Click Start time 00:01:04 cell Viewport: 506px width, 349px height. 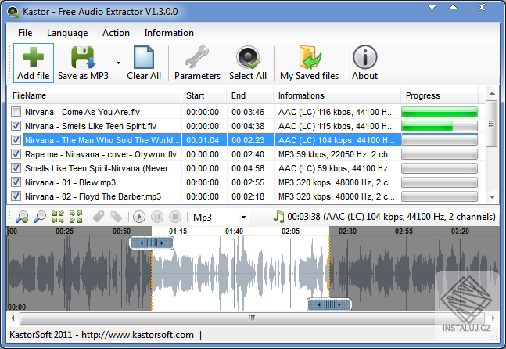pyautogui.click(x=203, y=140)
